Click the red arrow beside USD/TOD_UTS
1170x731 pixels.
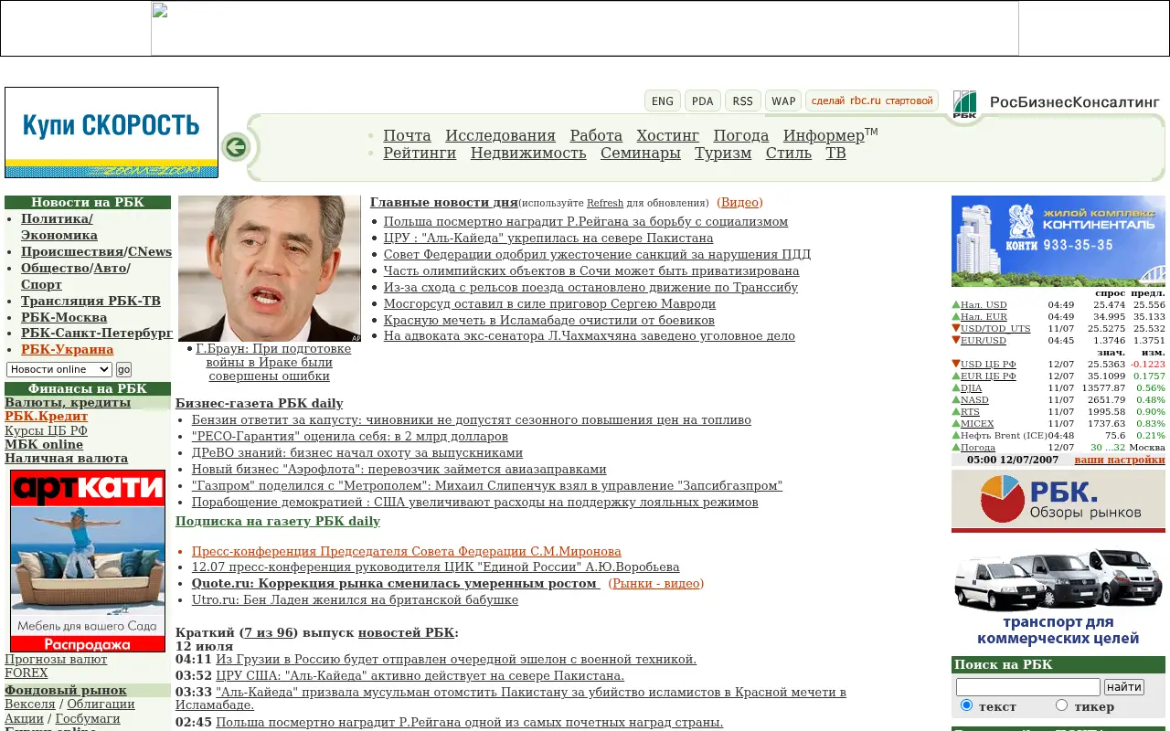956,328
